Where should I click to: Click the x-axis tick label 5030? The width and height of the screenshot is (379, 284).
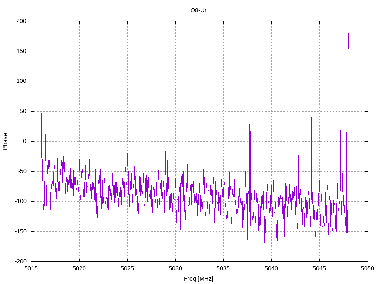[175, 268]
